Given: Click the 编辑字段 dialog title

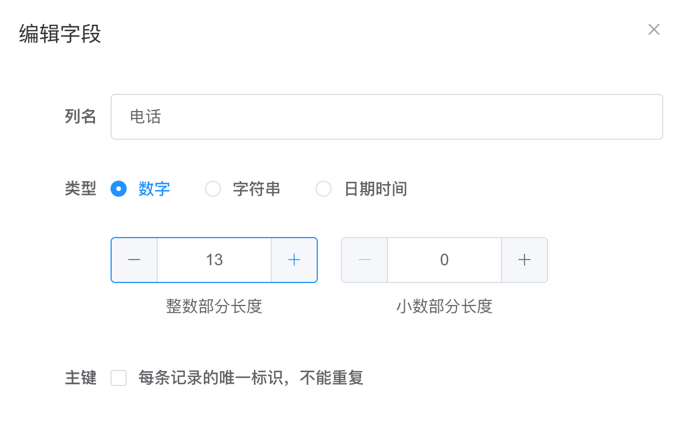Looking at the screenshot, I should click(60, 33).
